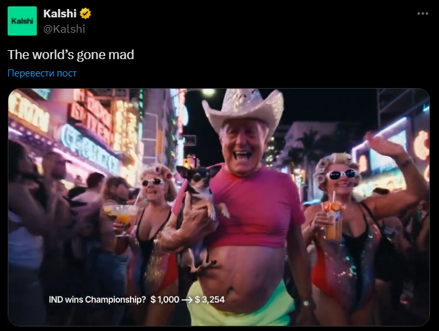Click the post text The world's gone mad
The image size is (439, 331).
pos(71,55)
